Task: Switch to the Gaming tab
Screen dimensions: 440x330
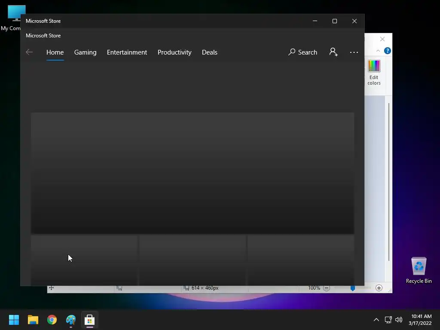Action: coord(86,52)
